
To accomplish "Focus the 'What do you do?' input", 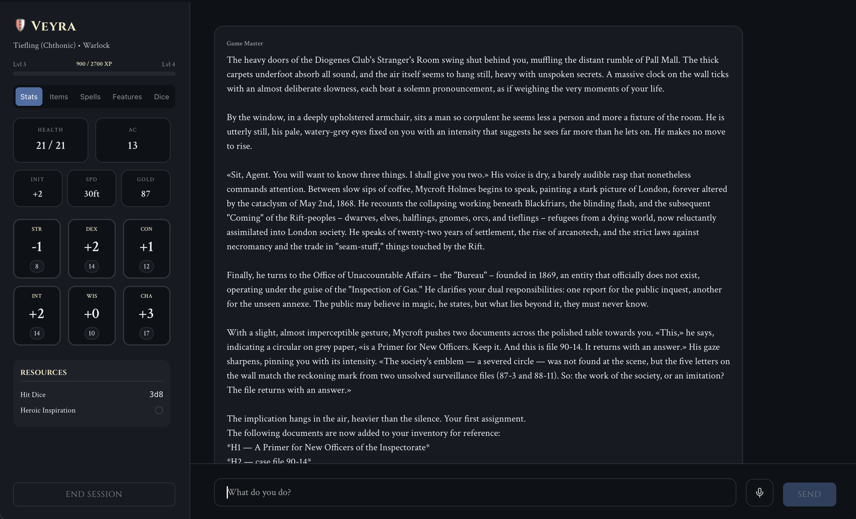I will click(x=475, y=492).
